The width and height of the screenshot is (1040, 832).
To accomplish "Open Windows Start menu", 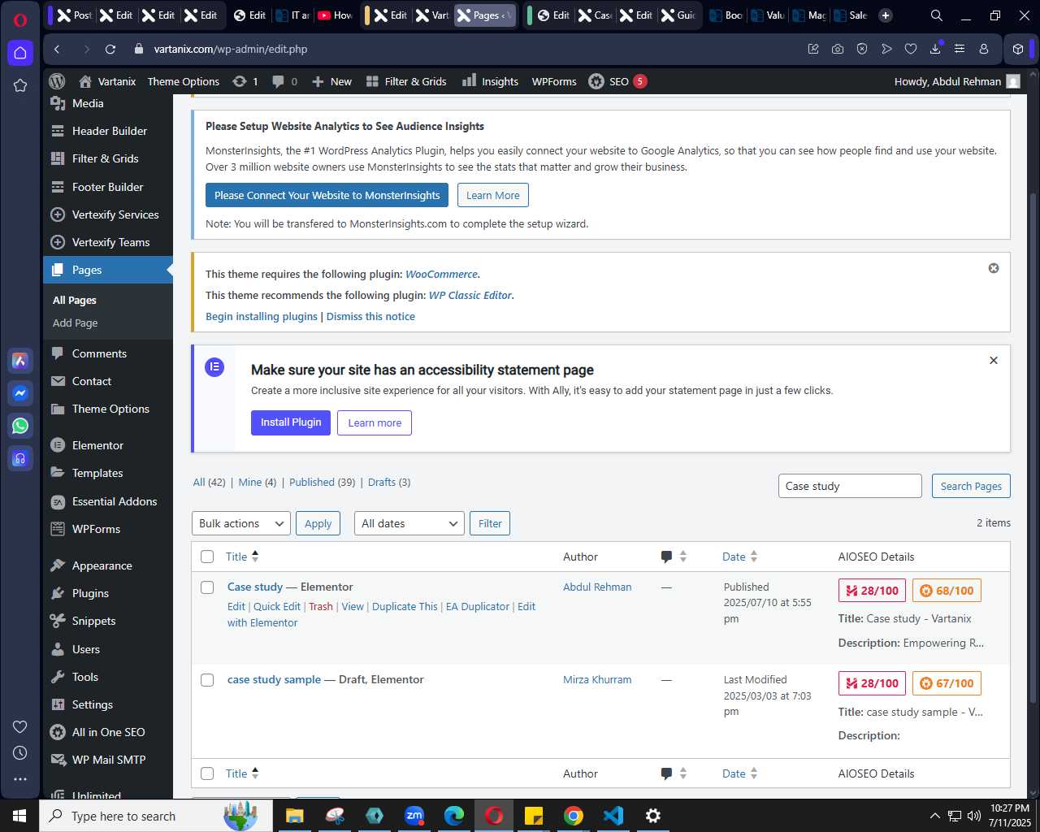I will coord(19,816).
